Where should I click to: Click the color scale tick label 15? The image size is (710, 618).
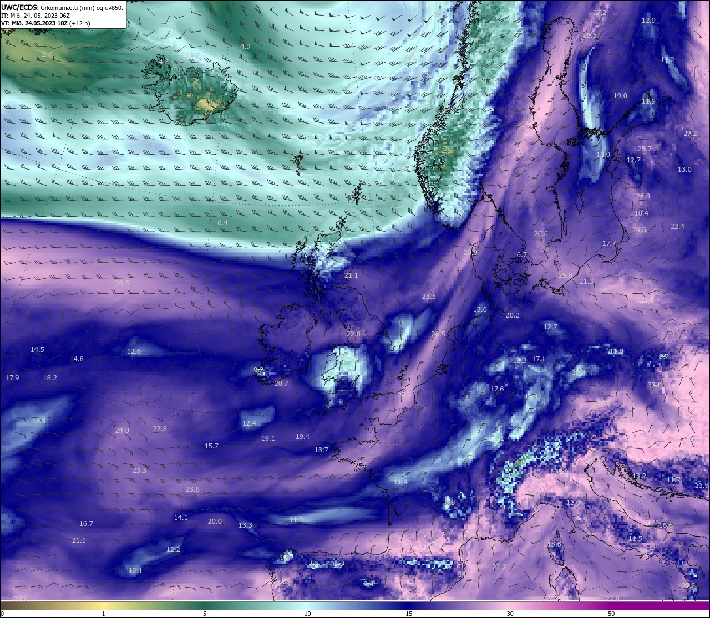click(409, 614)
